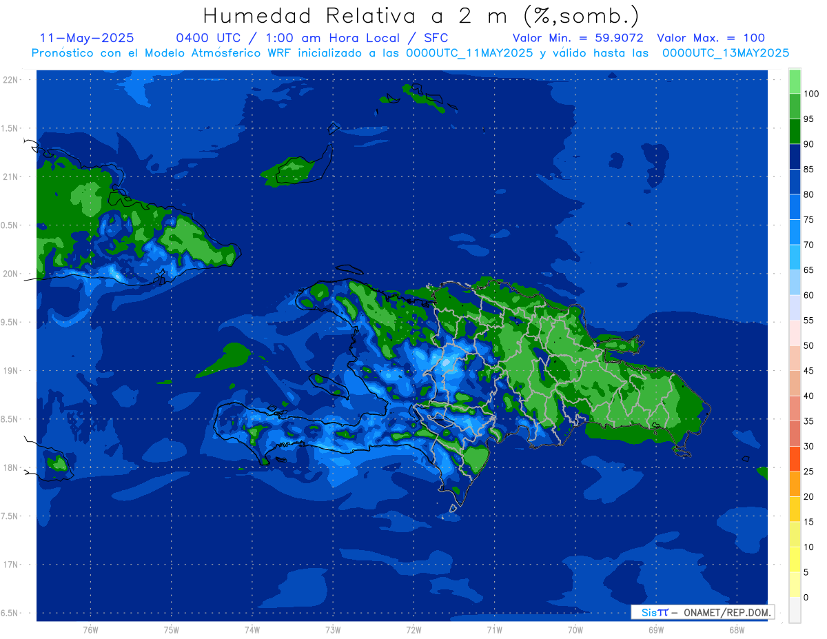Click the "22N" latitude axis label

point(9,80)
